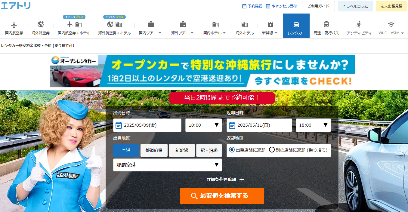Image resolution: width=408 pixels, height=212 pixels.
Task: Click the 当日2時間前まで予約可能！ red notice
Action: (222, 98)
